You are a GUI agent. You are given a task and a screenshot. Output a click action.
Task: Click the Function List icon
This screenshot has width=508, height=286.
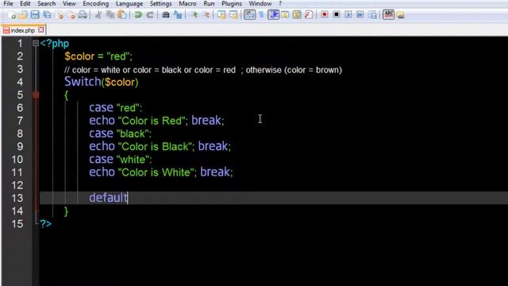[x=309, y=15]
